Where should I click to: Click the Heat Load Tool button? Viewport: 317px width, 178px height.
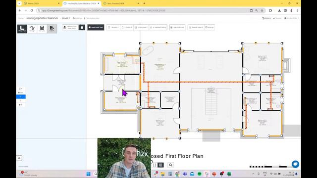tap(96, 27)
